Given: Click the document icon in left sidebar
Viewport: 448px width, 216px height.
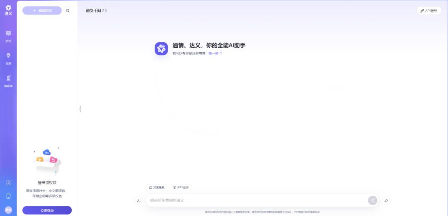Looking at the screenshot, I should click(8, 183).
